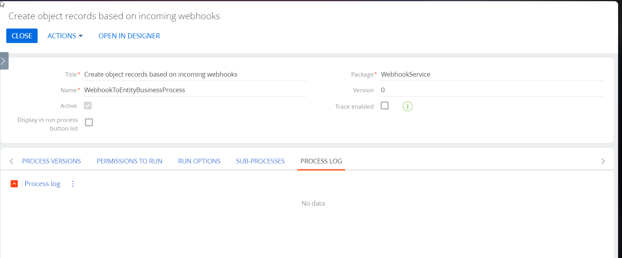Click the page heading text
This screenshot has height=258, width=622.
tap(114, 16)
